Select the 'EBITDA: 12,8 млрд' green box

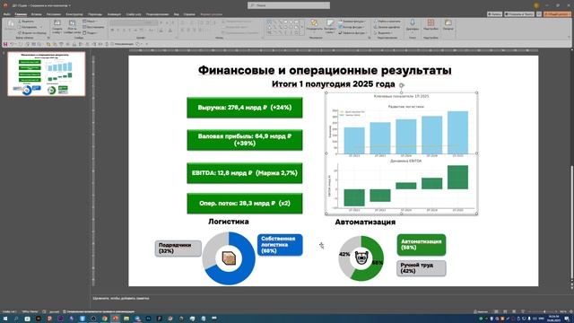pos(245,173)
